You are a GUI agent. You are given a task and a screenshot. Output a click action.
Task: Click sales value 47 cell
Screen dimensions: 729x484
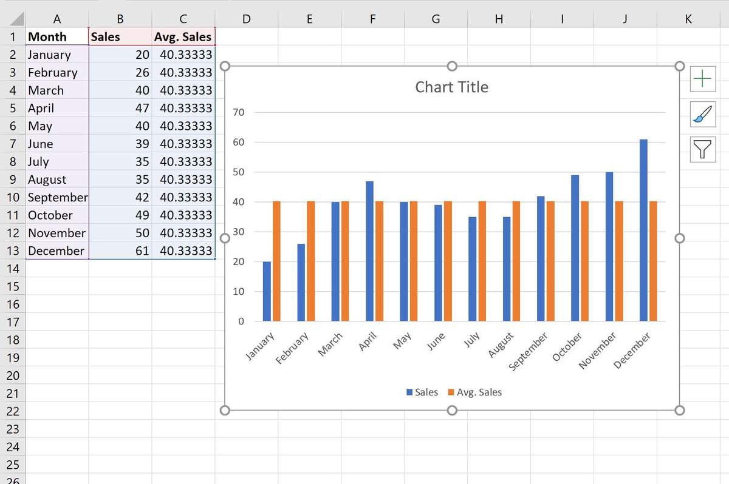point(120,108)
